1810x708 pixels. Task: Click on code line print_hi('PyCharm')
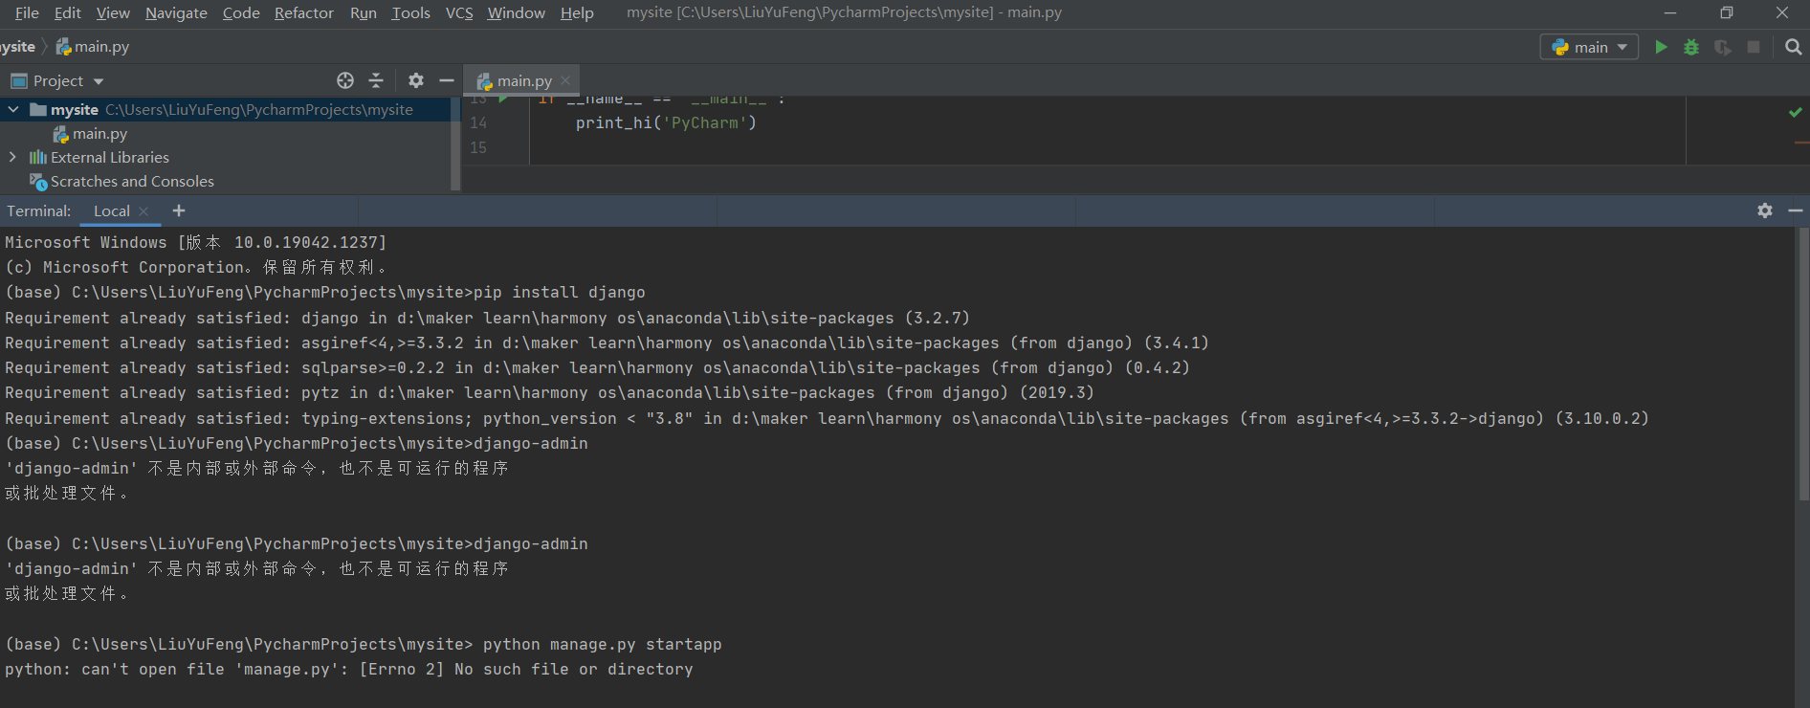tap(666, 122)
